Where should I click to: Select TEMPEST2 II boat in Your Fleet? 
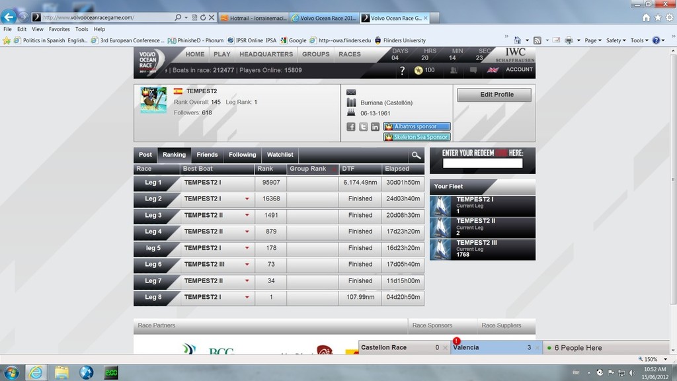pyautogui.click(x=482, y=228)
